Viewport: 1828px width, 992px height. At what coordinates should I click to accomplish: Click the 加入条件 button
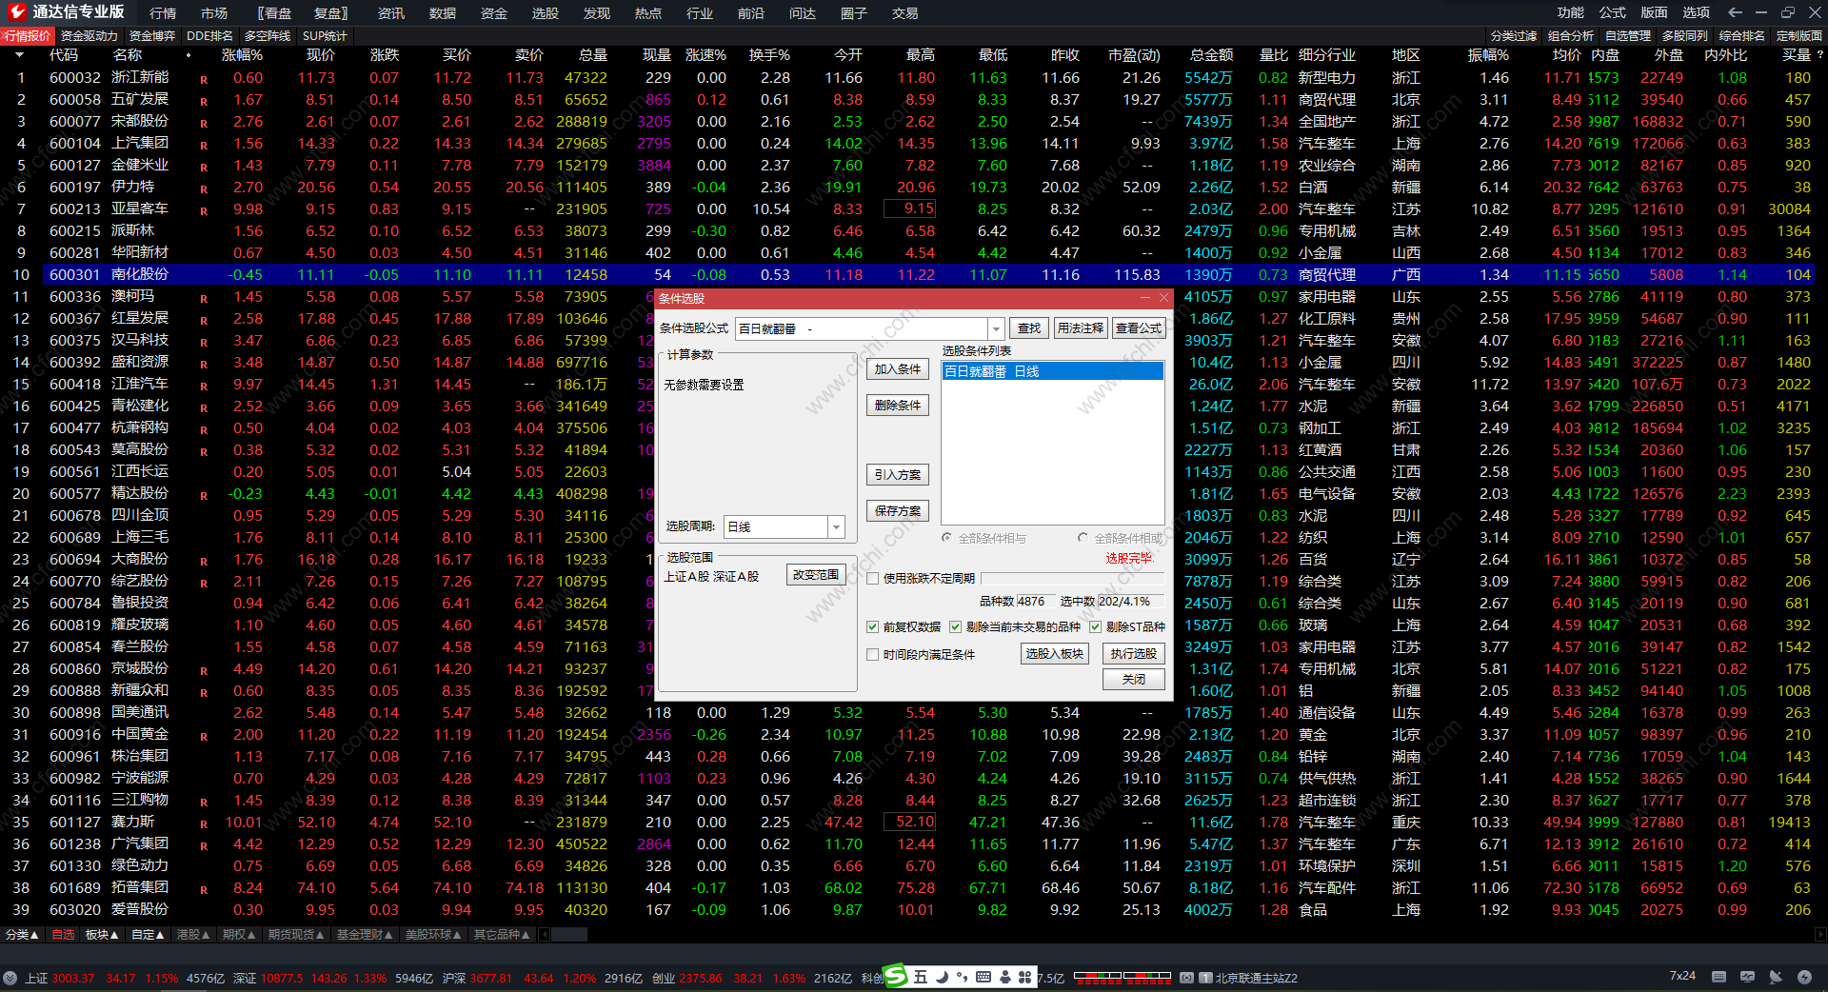897,369
